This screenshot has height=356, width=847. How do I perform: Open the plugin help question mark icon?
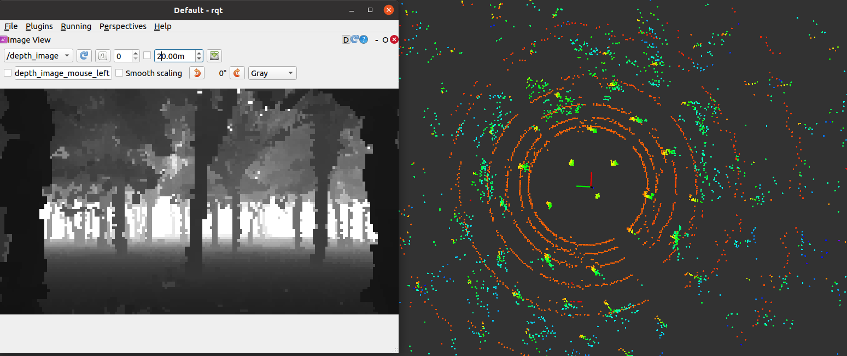coord(364,39)
